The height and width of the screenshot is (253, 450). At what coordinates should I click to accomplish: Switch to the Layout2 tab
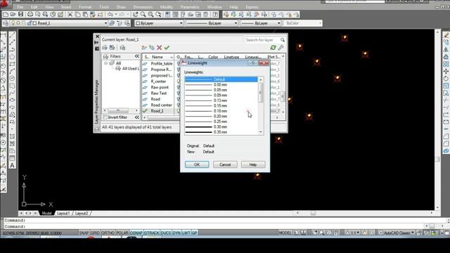pyautogui.click(x=82, y=214)
